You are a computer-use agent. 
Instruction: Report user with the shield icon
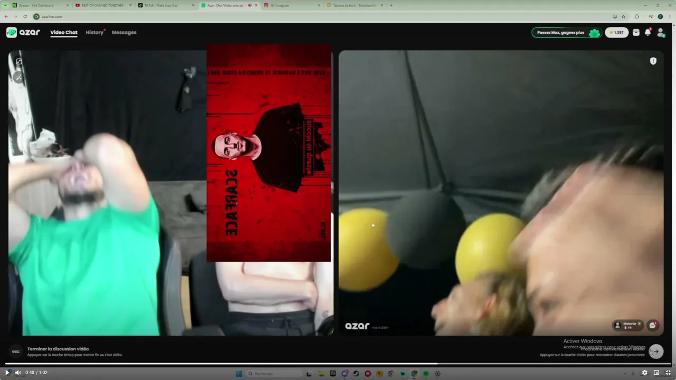coord(653,61)
